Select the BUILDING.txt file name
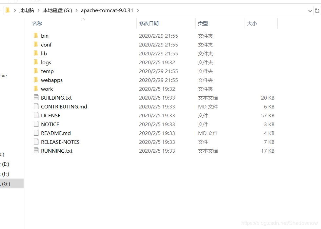Screen dimensions: 321x229 pyautogui.click(x=56, y=98)
